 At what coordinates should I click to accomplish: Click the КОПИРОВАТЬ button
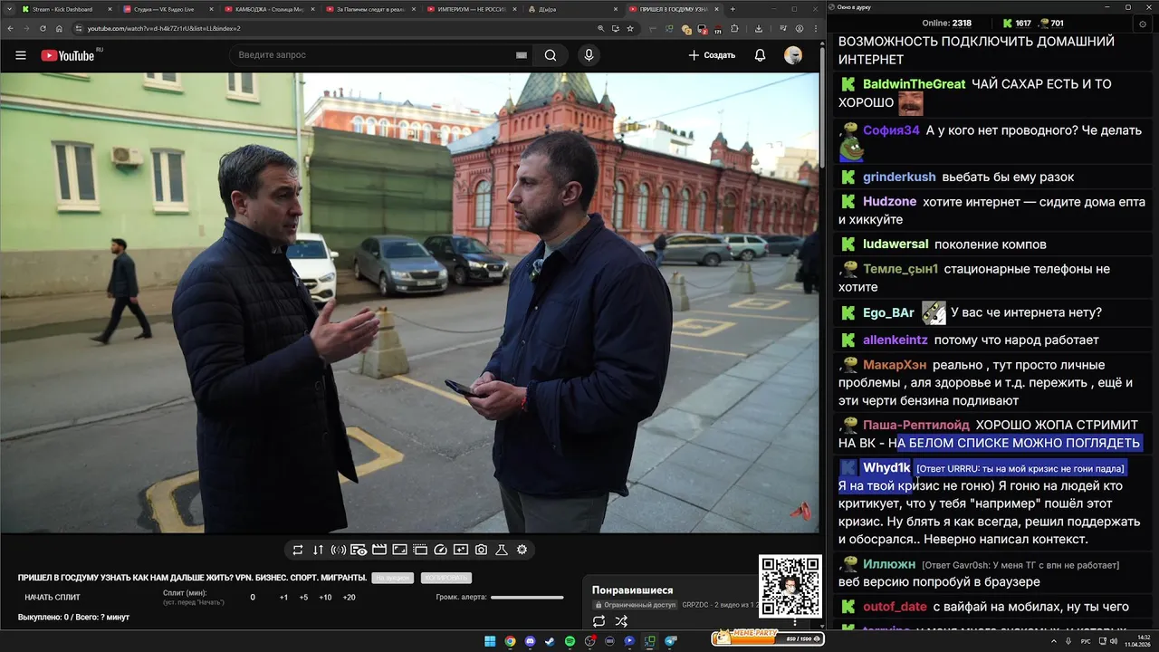tap(446, 578)
